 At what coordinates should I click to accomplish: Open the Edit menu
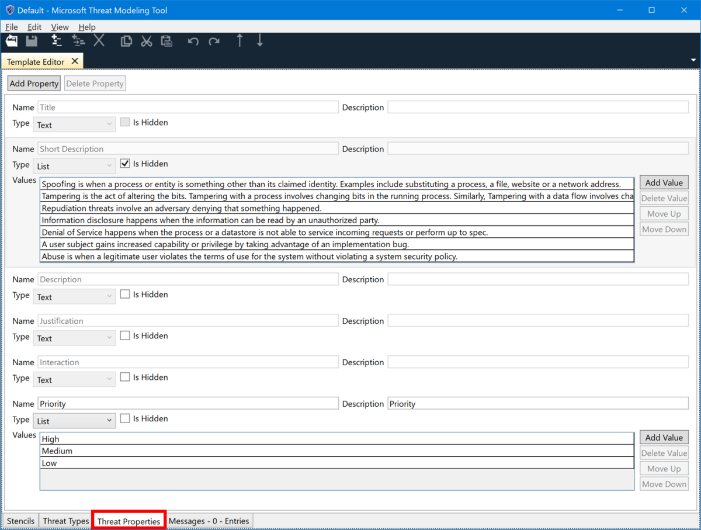tap(34, 27)
